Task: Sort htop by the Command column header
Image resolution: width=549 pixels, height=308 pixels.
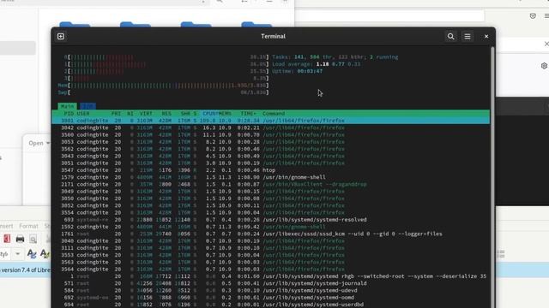Action: tap(274, 114)
